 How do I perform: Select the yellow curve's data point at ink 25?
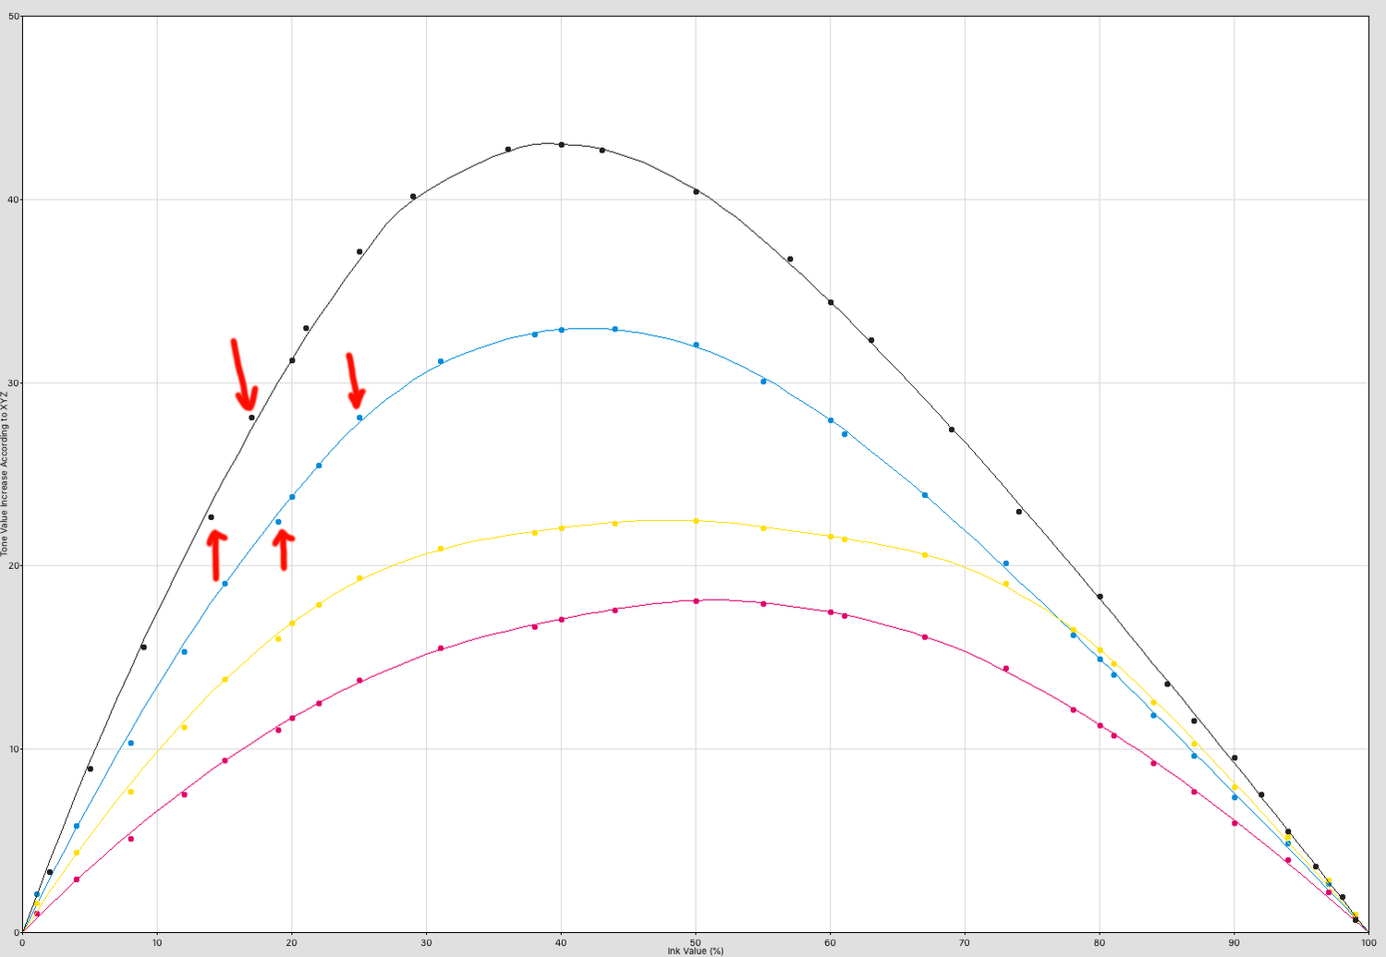click(x=359, y=578)
